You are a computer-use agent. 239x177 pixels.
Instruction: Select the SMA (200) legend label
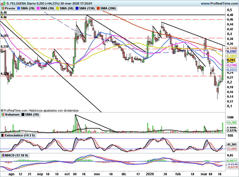(108, 8)
